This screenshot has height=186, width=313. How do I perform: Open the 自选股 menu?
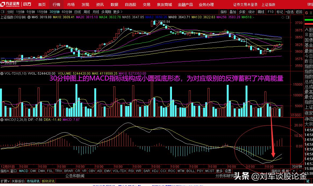[x=131, y=4]
